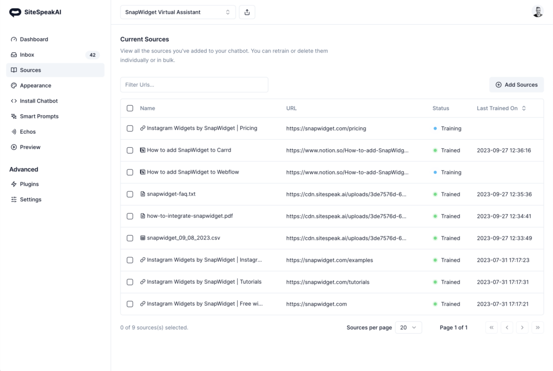The width and height of the screenshot is (553, 371).
Task: Click the Appearance palette icon
Action: (13, 85)
